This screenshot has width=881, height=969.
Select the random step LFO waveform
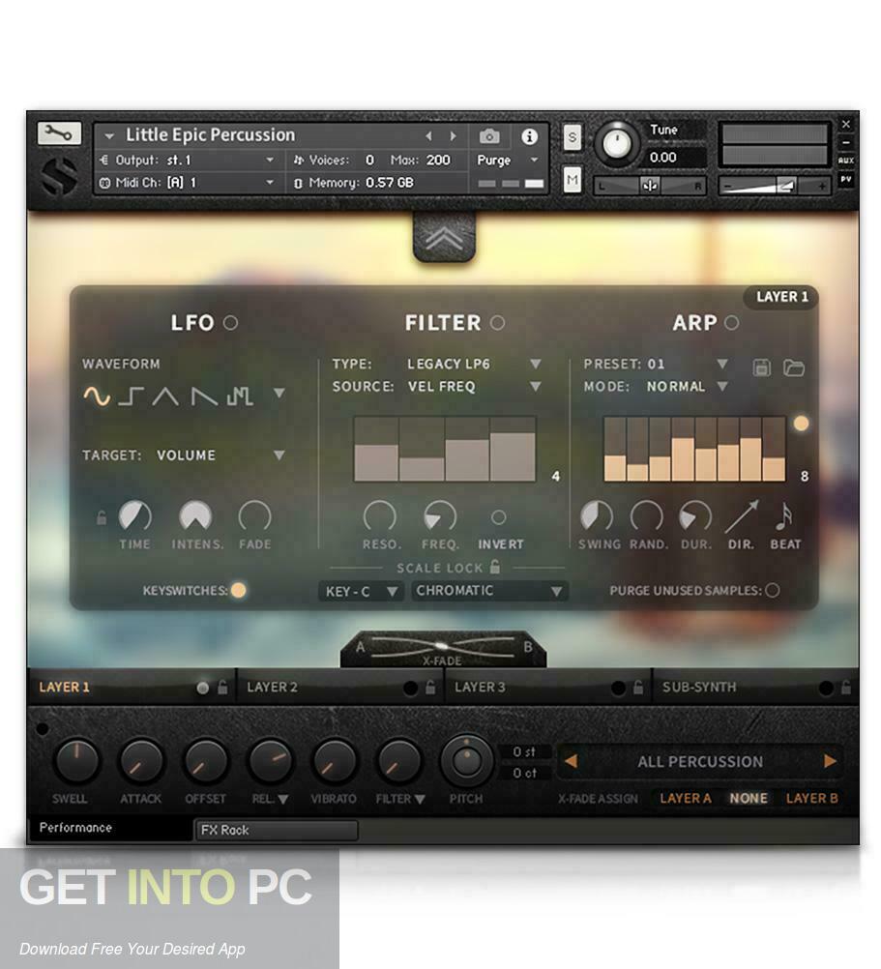click(240, 396)
